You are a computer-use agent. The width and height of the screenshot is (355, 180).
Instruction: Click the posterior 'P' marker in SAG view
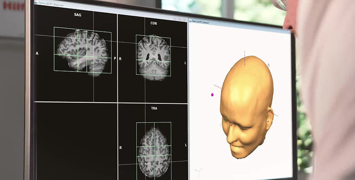coord(115,59)
